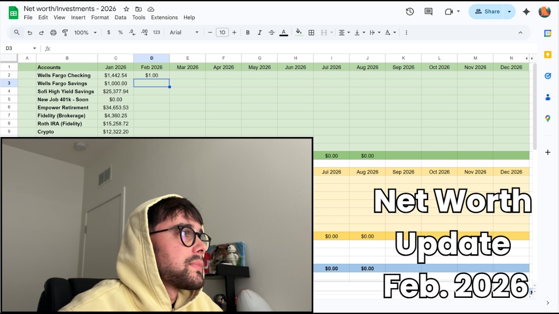Activate the paint format tool
559x314 pixels.
pyautogui.click(x=65, y=32)
